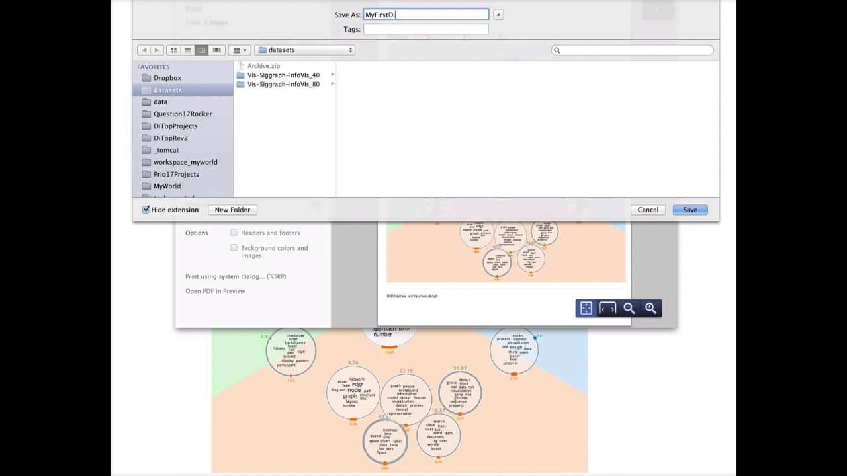Screen dimensions: 847x476
Task: Go forward in the file browser
Action: click(x=157, y=50)
